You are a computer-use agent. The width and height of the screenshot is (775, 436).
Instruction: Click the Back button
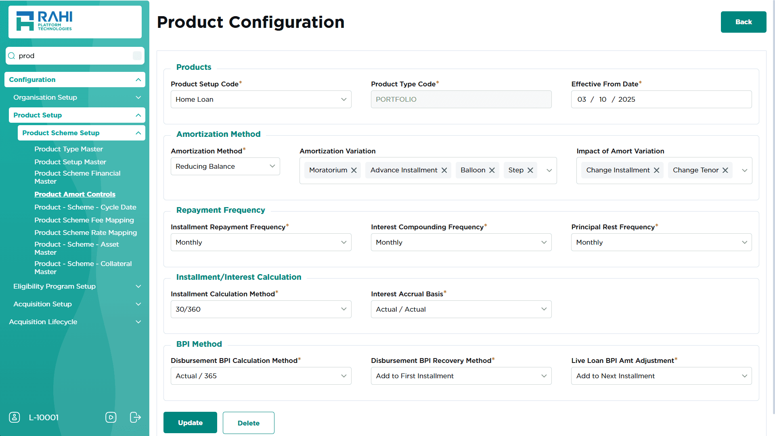pyautogui.click(x=743, y=22)
